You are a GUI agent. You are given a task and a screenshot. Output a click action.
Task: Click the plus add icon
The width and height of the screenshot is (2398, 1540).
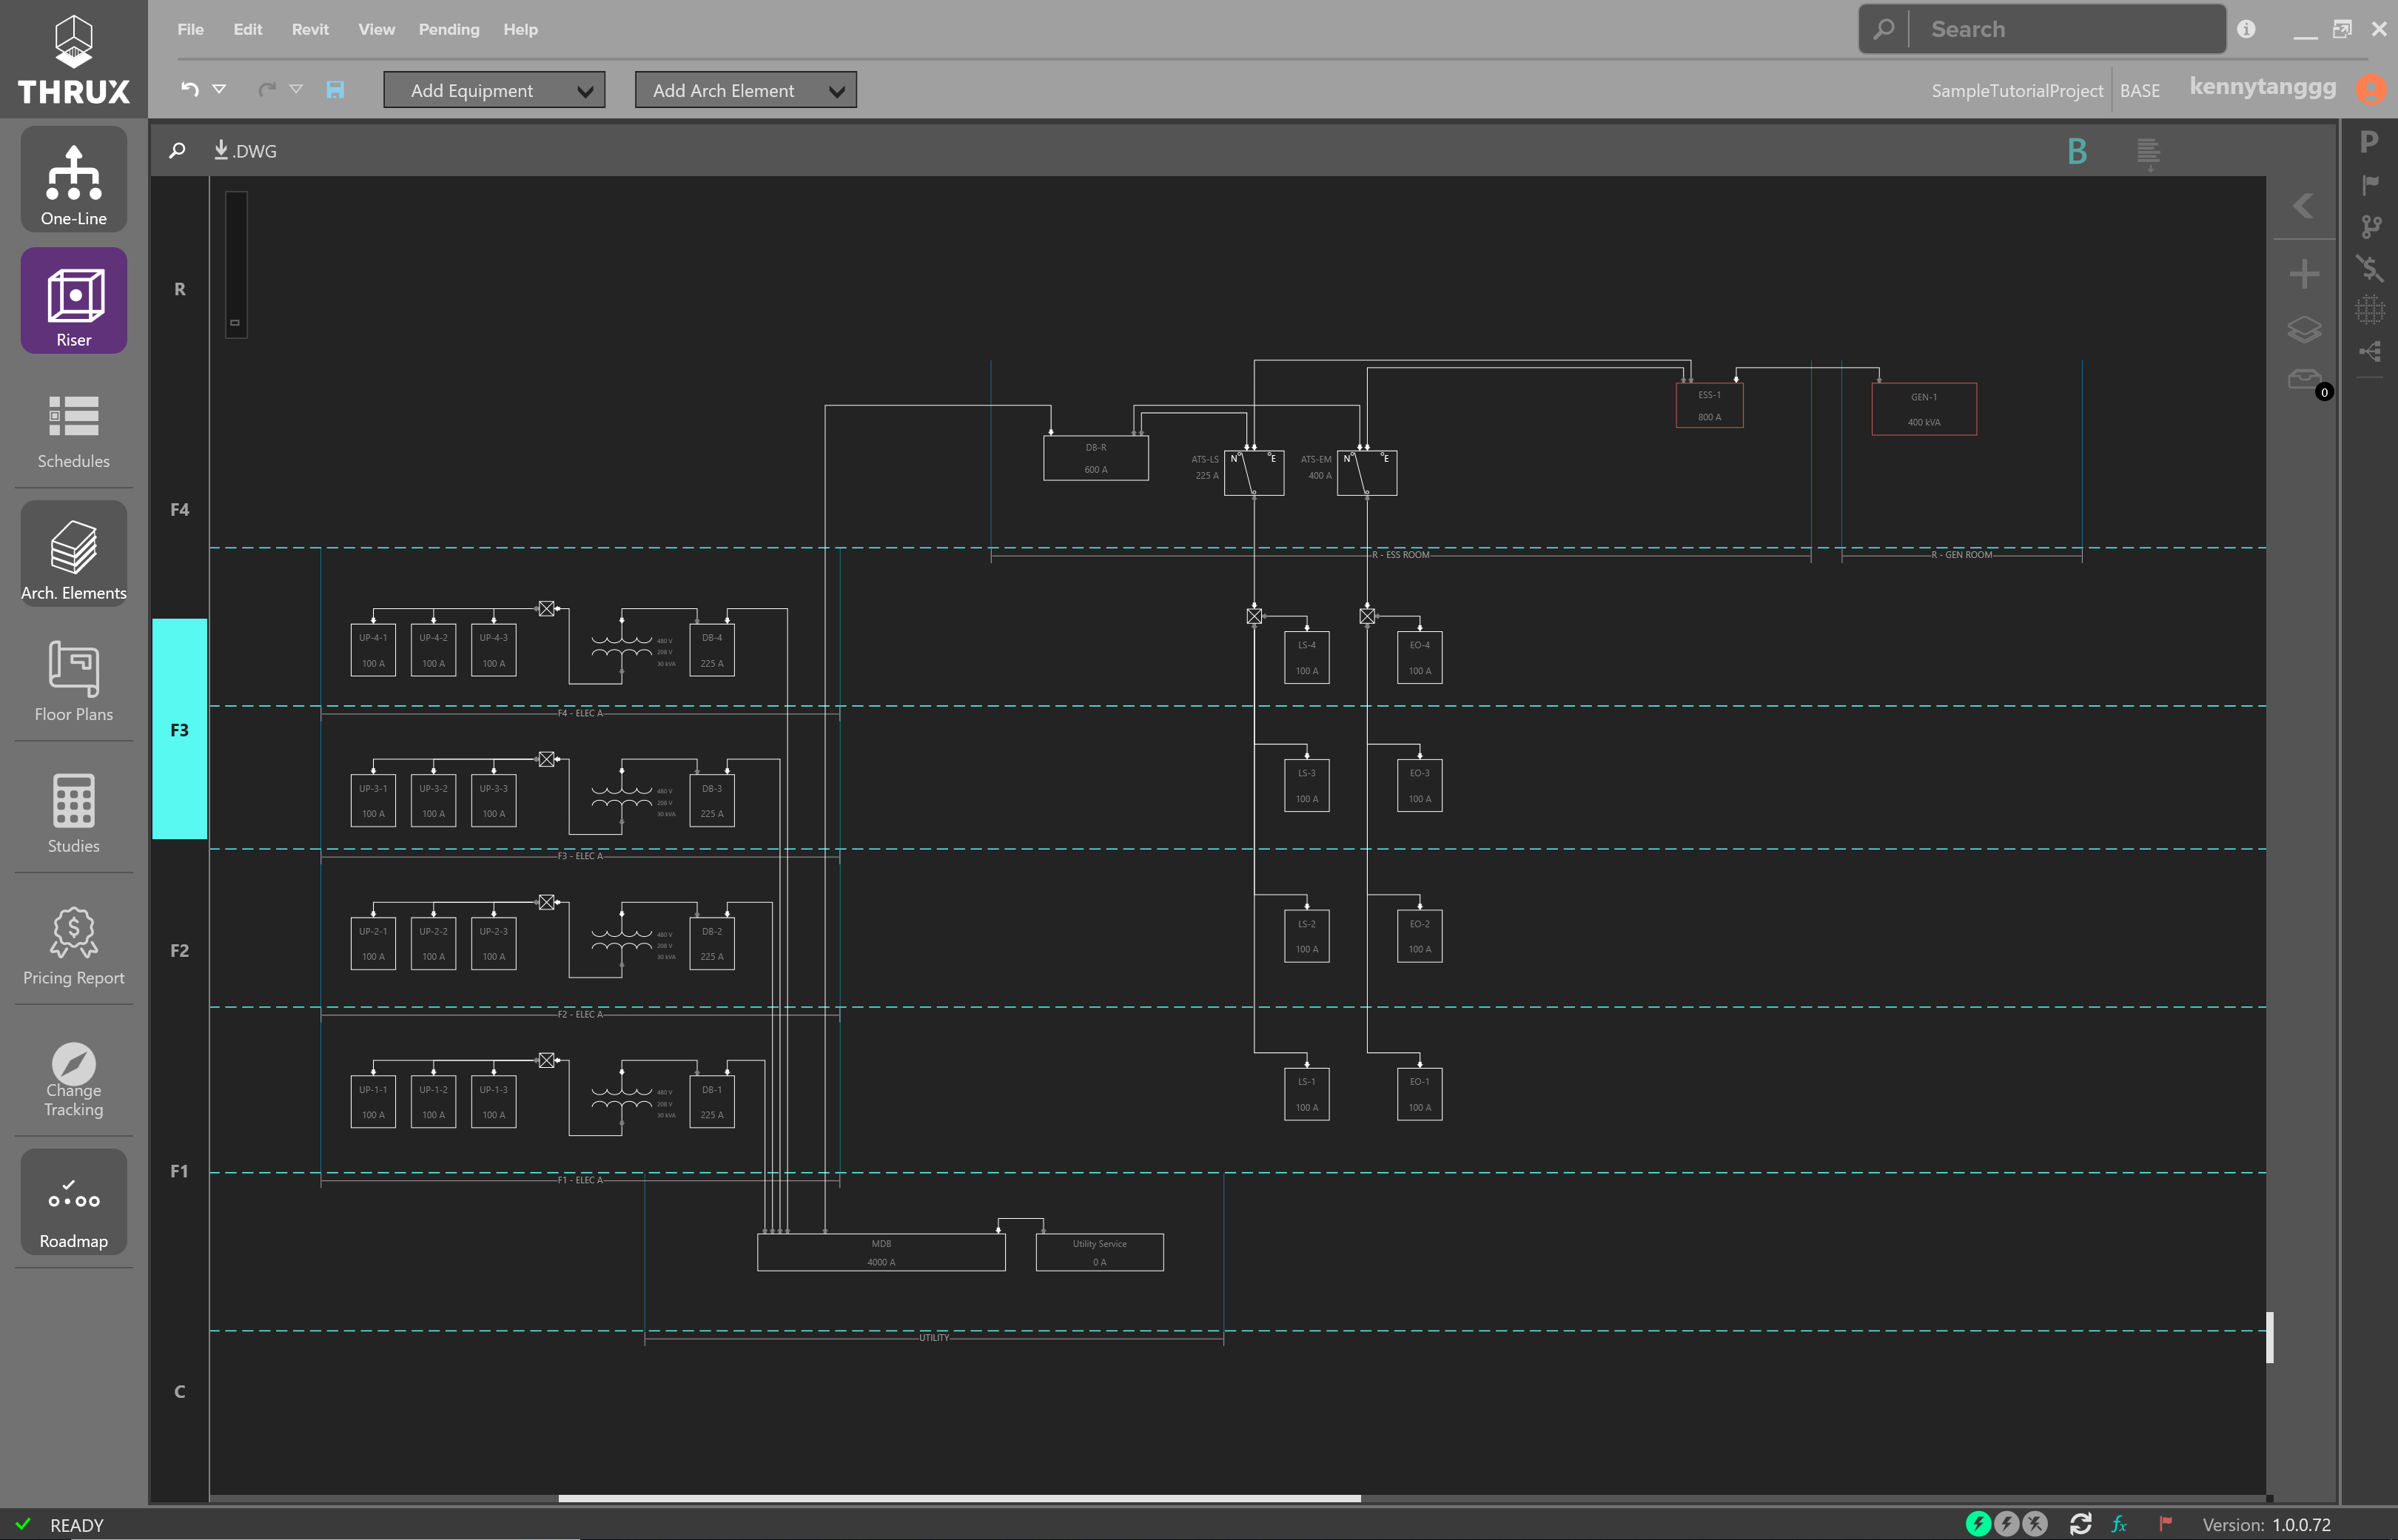point(2304,274)
